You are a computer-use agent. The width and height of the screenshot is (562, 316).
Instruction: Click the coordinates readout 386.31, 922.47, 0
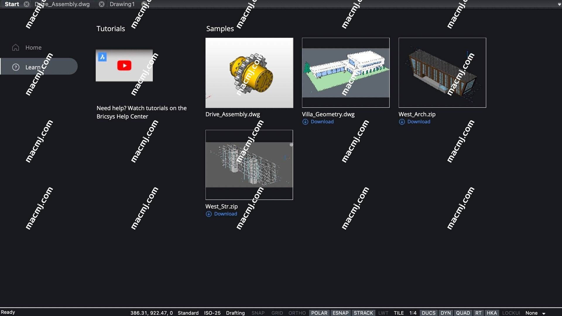[151, 313]
